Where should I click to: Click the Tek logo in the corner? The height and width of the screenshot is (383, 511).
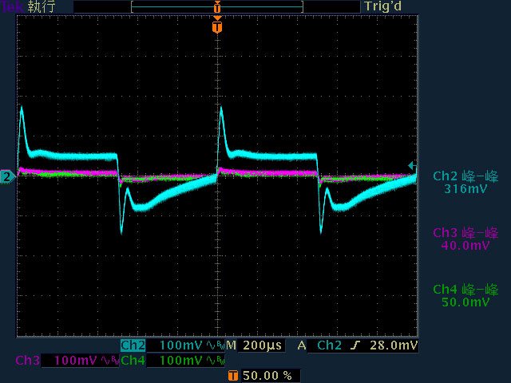(13, 6)
